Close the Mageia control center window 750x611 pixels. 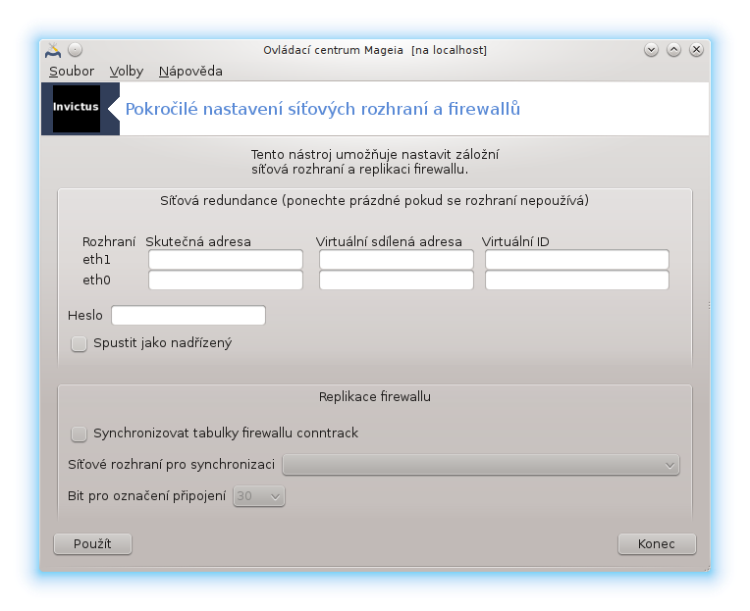pyautogui.click(x=696, y=50)
